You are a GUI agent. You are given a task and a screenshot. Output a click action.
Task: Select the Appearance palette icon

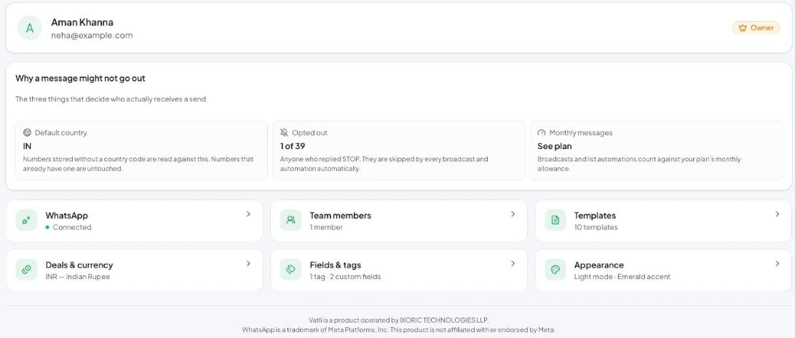pos(555,270)
